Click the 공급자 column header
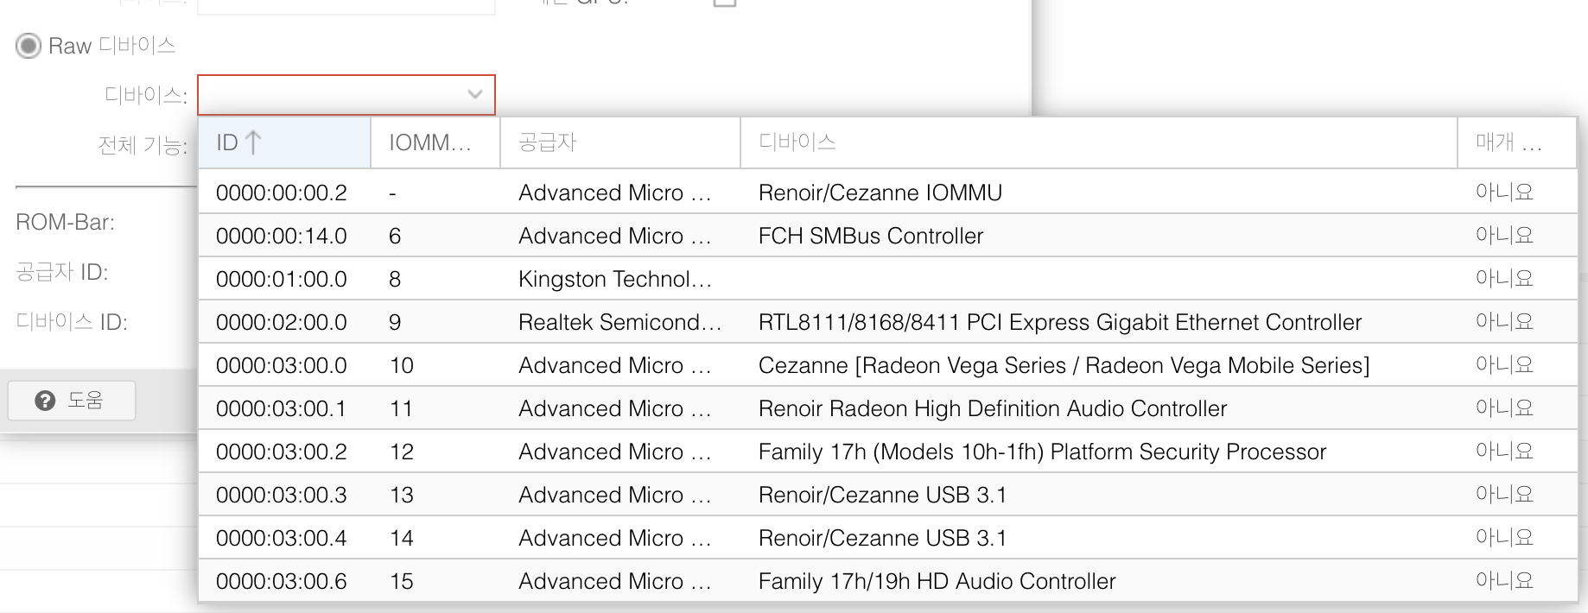The image size is (1588, 613). pyautogui.click(x=620, y=142)
